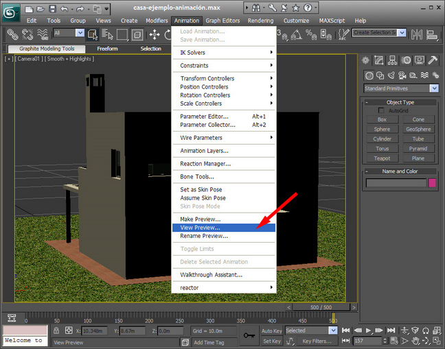Enable the AutoGrid checkbox
This screenshot has width=445, height=349.
pos(382,110)
